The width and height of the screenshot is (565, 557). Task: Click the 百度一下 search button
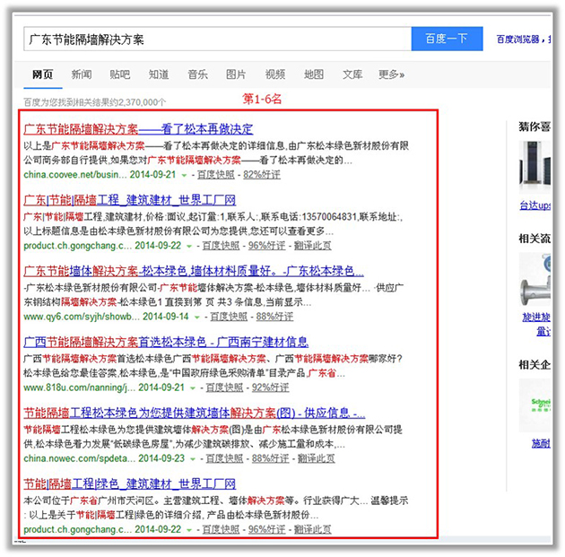(x=447, y=39)
